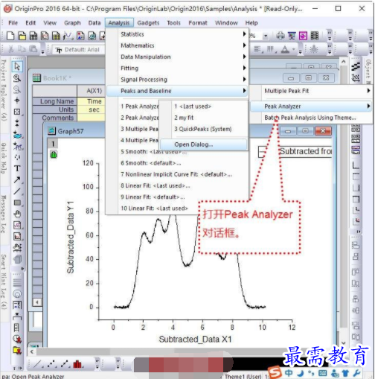This screenshot has width=375, height=379.
Task: Select the '2 my fit' theme entry
Action: tap(203, 118)
